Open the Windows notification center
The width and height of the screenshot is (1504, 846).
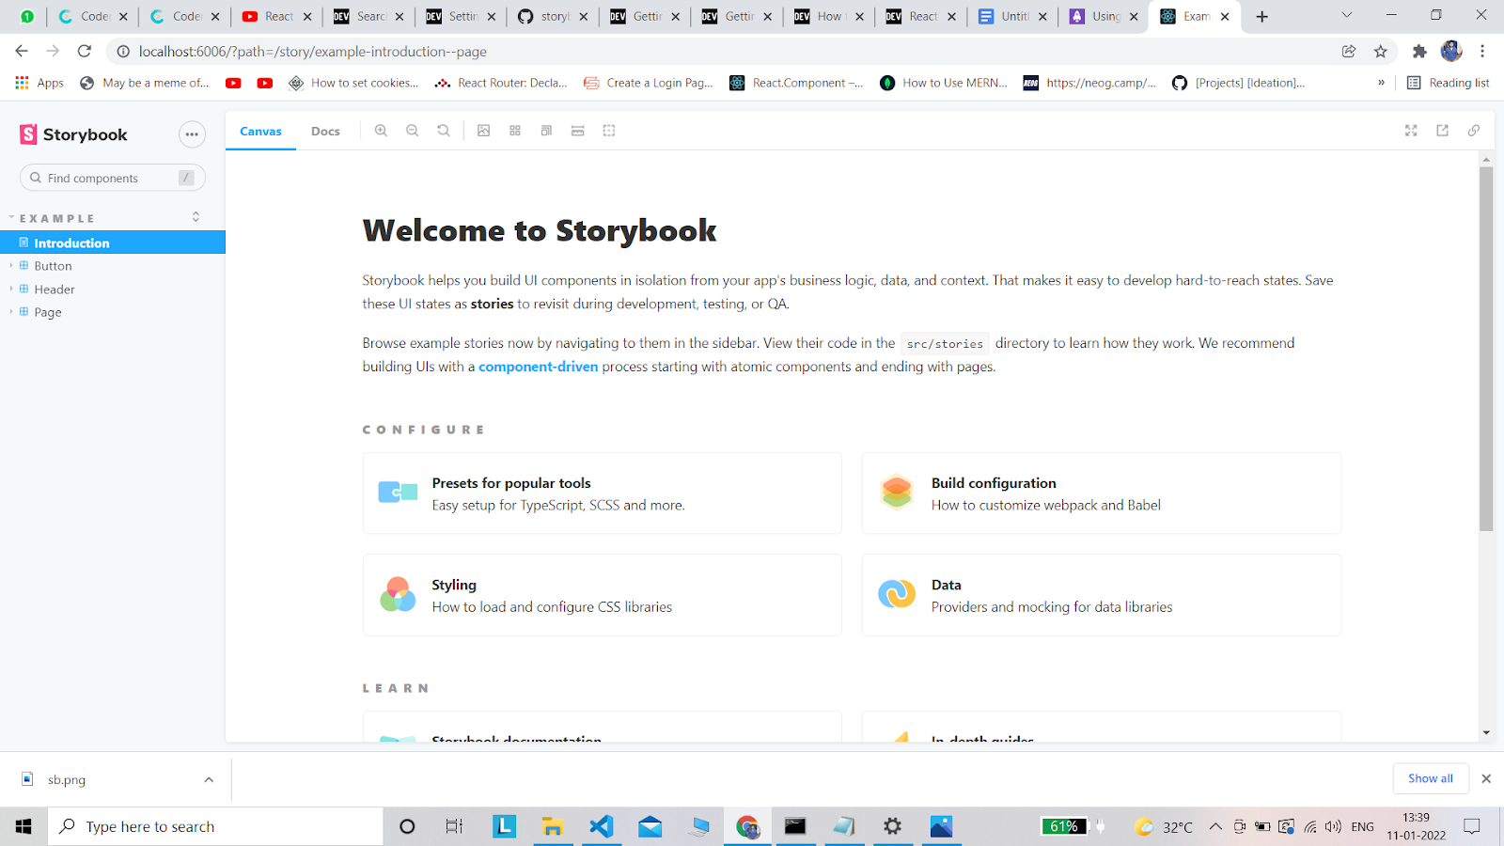click(x=1472, y=826)
